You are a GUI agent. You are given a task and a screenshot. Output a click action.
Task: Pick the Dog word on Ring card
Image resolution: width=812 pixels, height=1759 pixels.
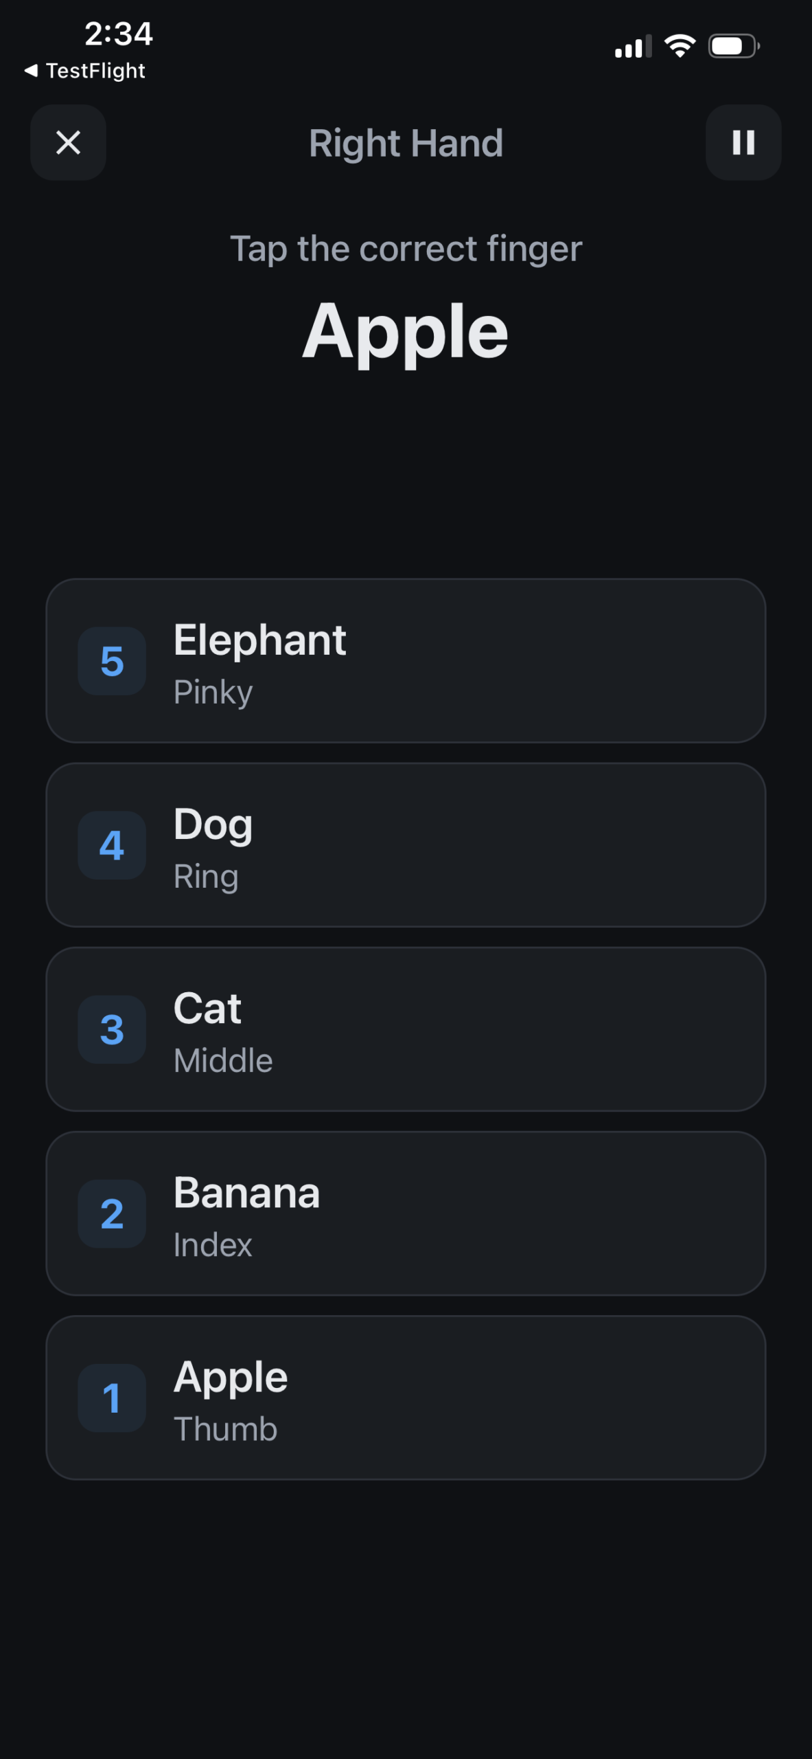[213, 825]
